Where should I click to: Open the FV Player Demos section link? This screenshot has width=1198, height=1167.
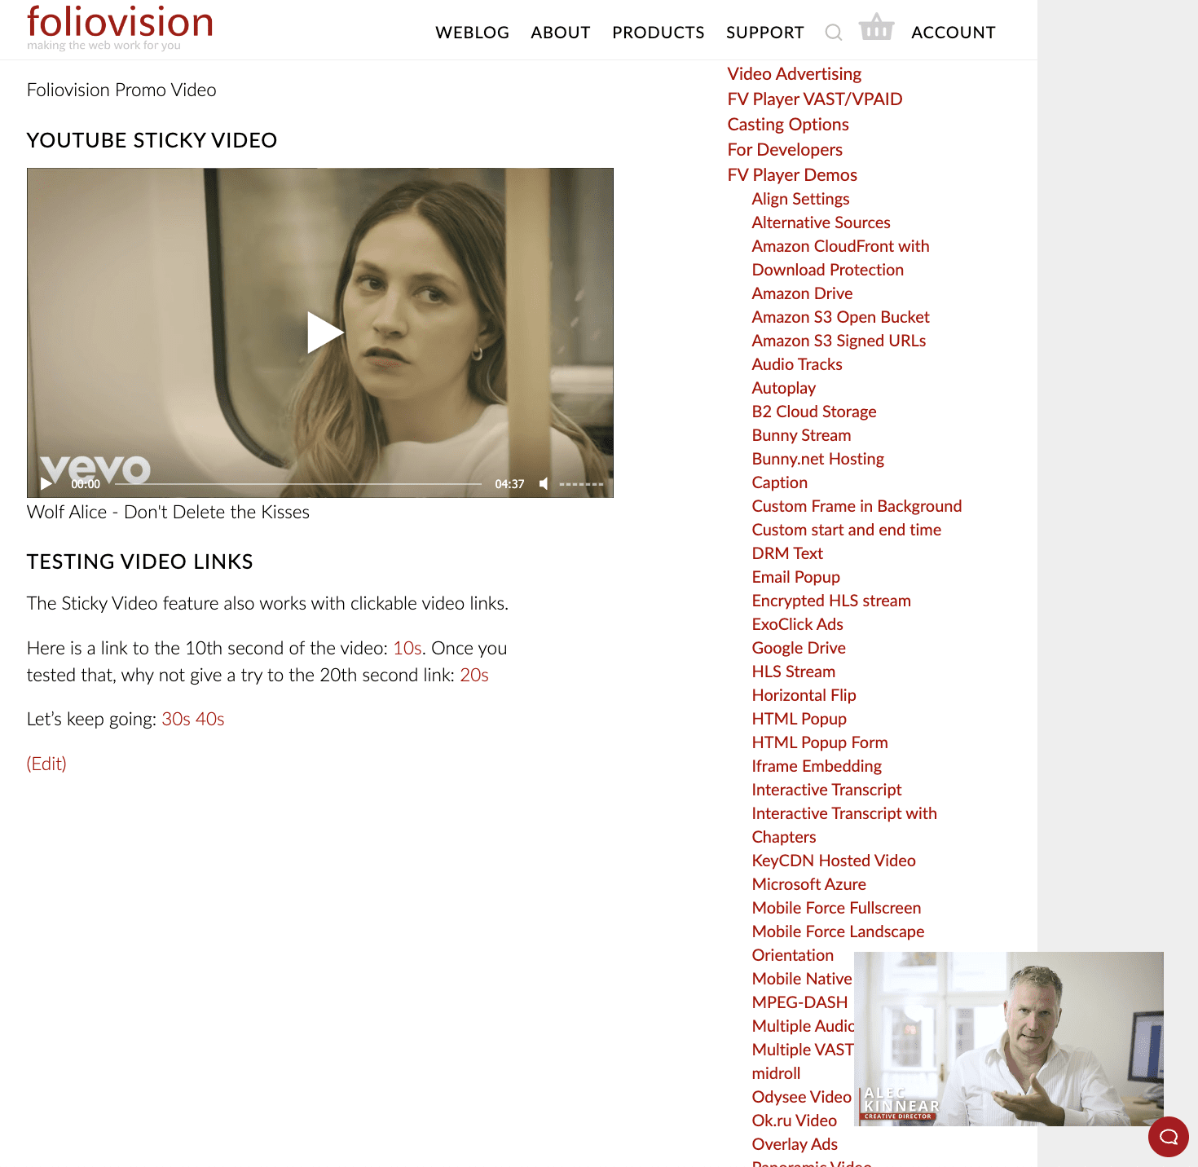[x=792, y=174]
